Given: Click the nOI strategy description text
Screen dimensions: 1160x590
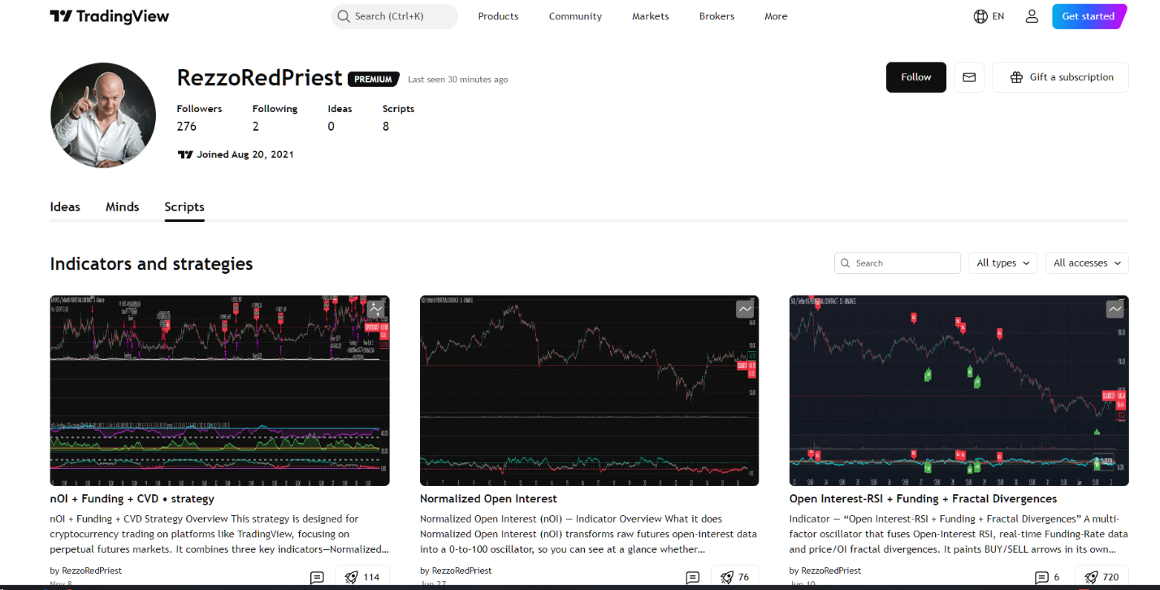Looking at the screenshot, I should tap(219, 534).
